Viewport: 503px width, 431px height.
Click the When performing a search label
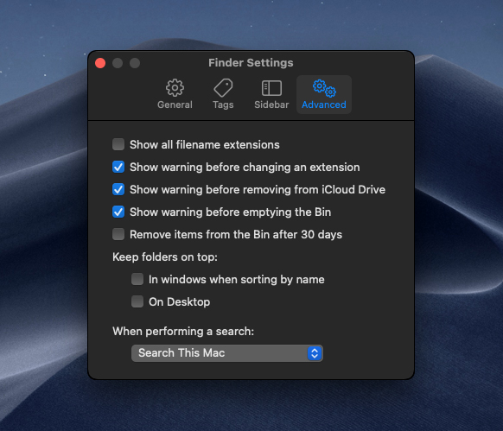(x=183, y=331)
